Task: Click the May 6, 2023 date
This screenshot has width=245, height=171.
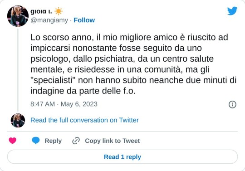Action: [x=79, y=104]
